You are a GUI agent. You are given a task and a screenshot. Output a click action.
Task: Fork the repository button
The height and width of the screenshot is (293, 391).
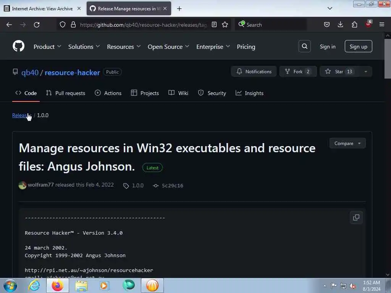[298, 71]
